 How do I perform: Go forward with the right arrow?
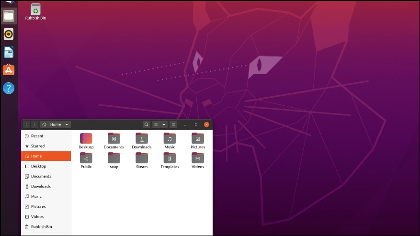[34, 124]
